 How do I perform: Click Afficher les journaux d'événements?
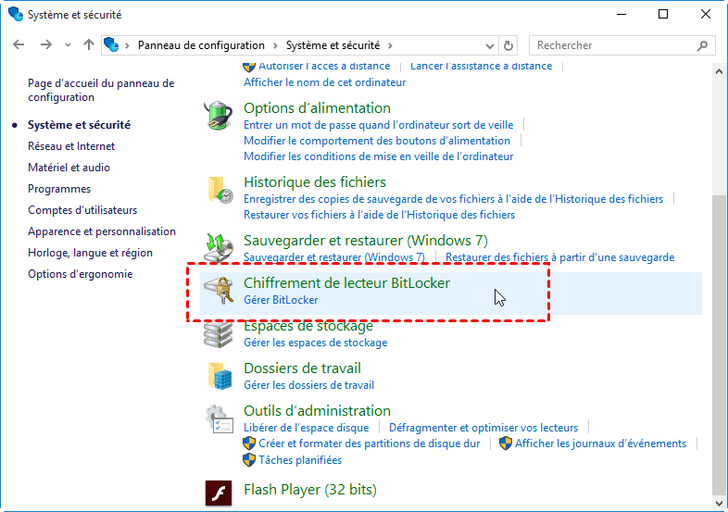pos(600,443)
